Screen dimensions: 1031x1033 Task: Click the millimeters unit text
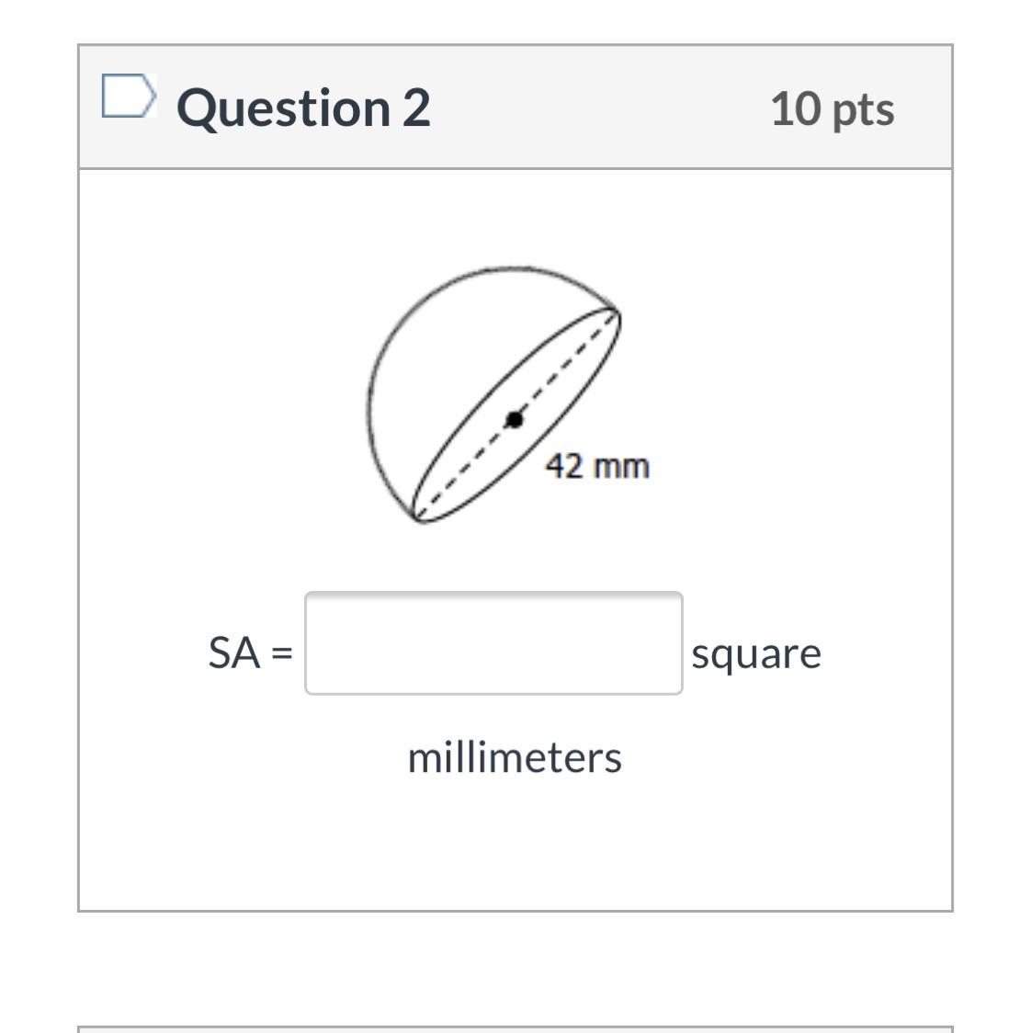point(515,757)
